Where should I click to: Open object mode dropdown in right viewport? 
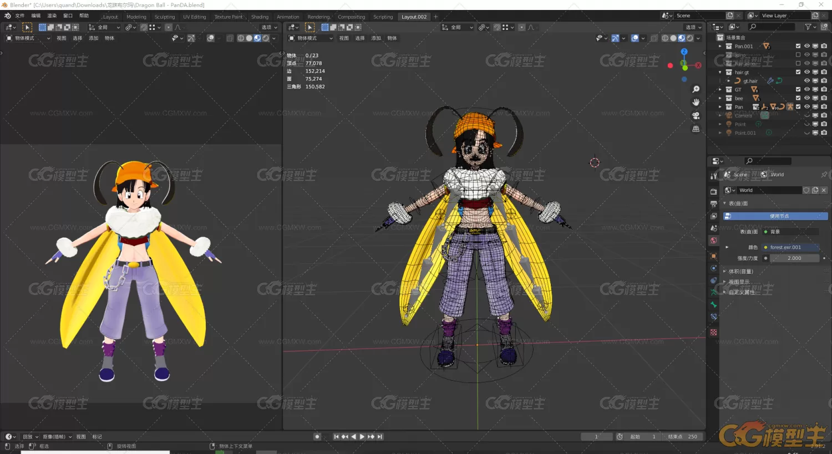[311, 38]
